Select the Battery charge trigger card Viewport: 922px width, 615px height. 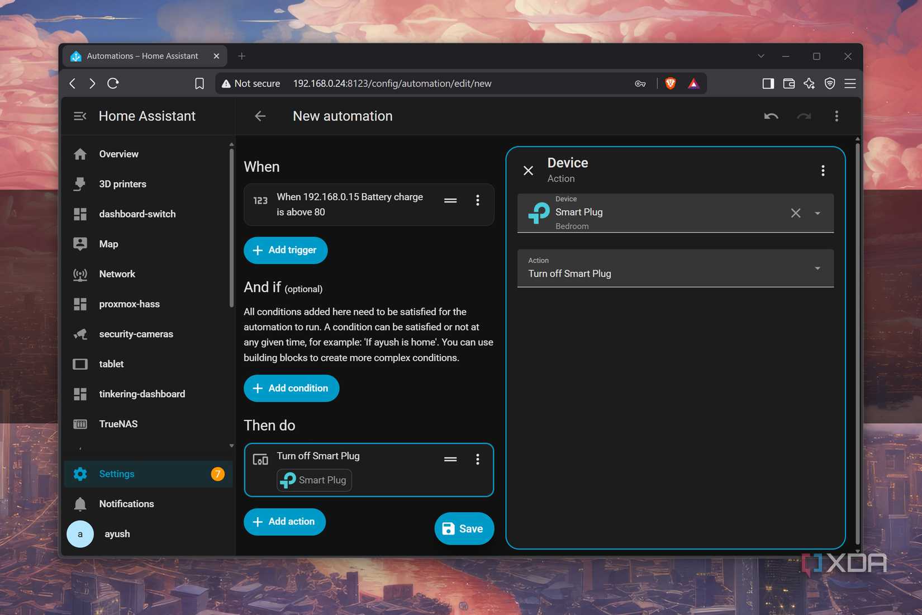369,205
